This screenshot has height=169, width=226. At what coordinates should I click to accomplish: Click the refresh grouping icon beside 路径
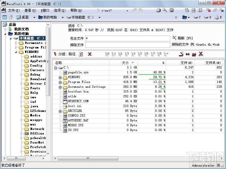click(81, 54)
